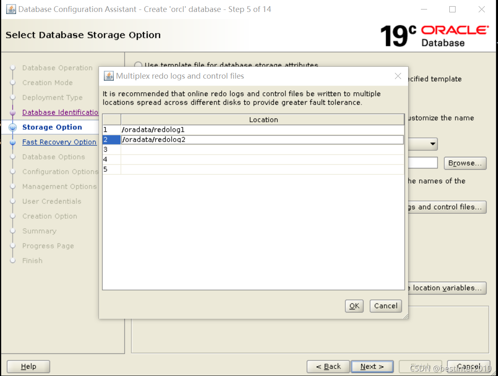Click Next to proceed
This screenshot has height=376, width=498.
372,367
